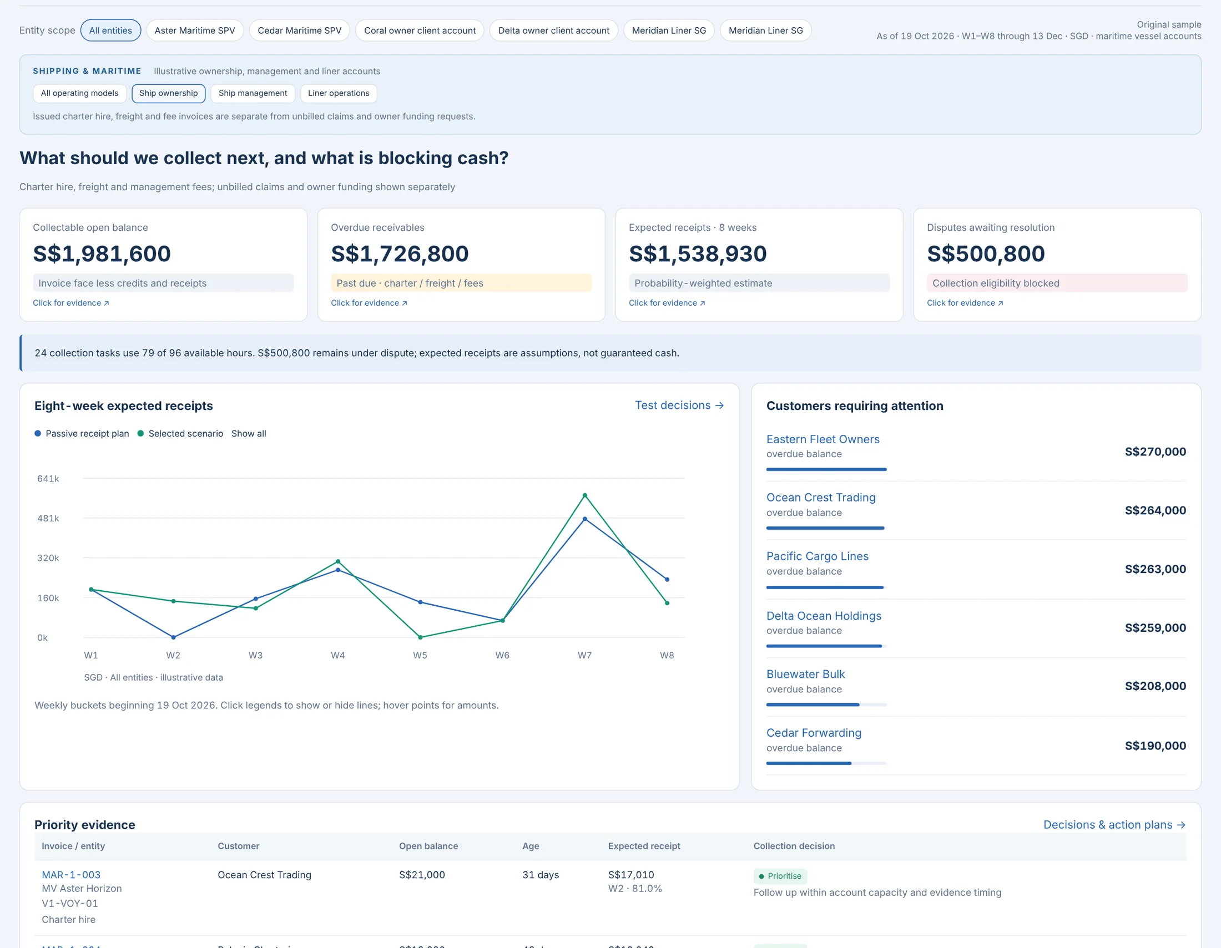Click the 31 days age cell
The width and height of the screenshot is (1221, 948).
541,875
